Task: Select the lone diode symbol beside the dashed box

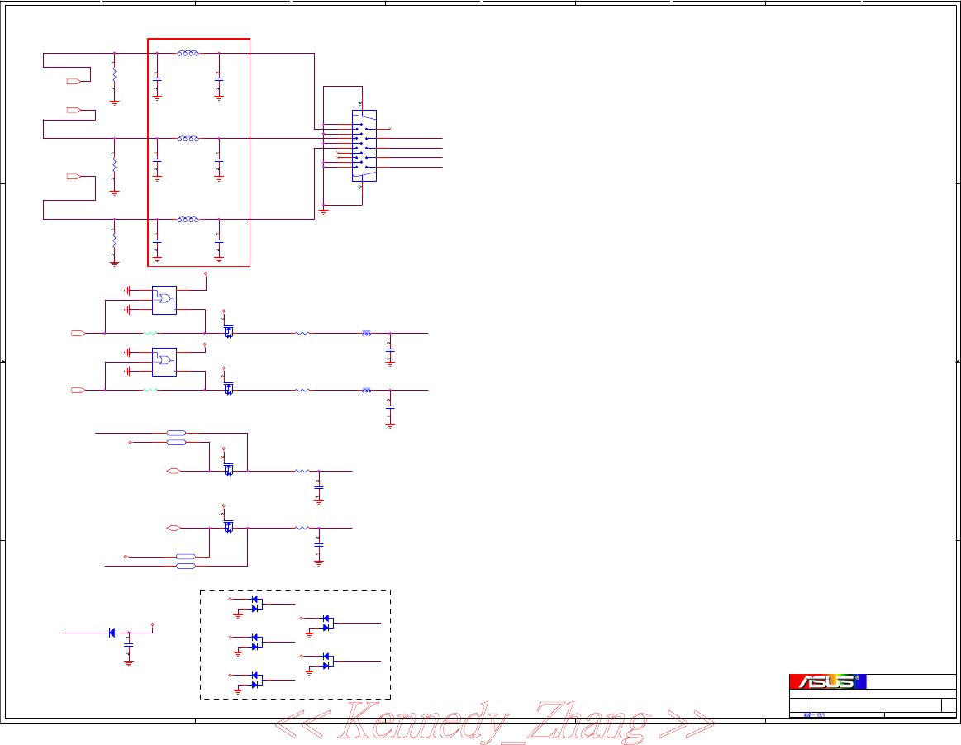Action: point(112,633)
